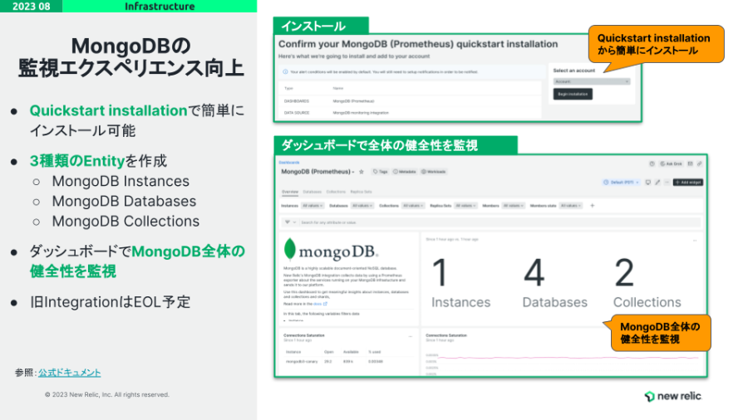The width and height of the screenshot is (748, 420).
Task: Select the Overview dashboard tab
Action: [289, 192]
